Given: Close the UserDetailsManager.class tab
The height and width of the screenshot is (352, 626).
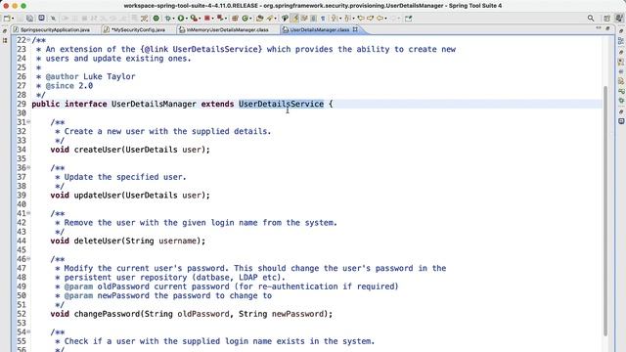Looking at the screenshot, I should pos(355,29).
